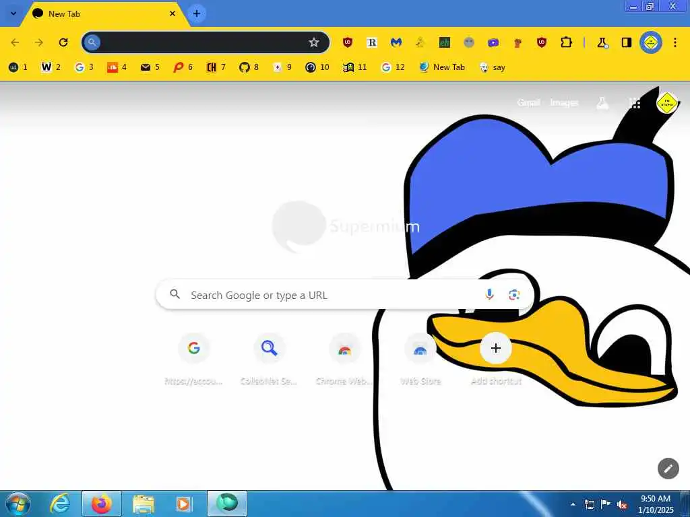Open the Google account avatar on page
Viewport: 690px width, 517px height.
click(x=666, y=103)
